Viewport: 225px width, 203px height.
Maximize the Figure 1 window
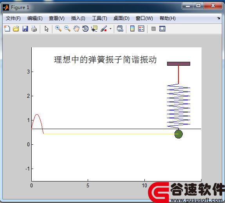[x=198, y=6]
